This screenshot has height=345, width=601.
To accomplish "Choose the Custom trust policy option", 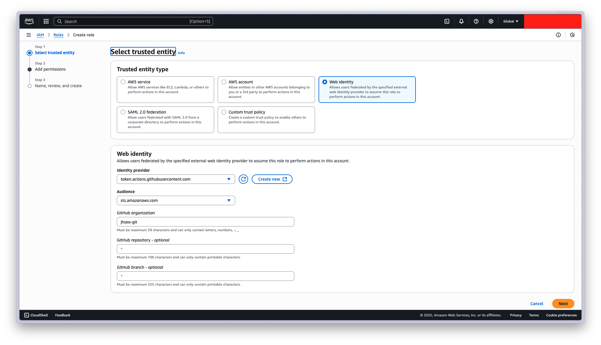I will coord(224,112).
